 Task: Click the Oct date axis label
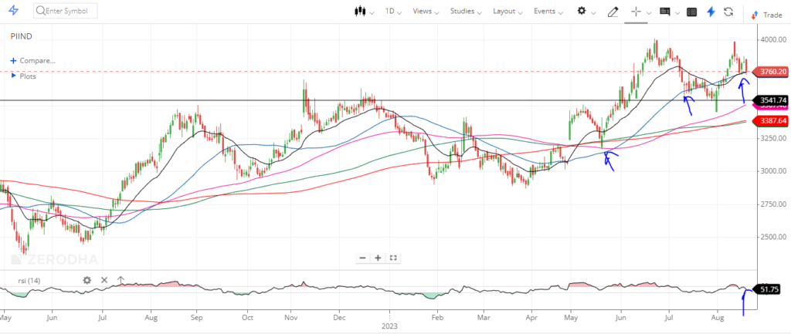(x=247, y=319)
